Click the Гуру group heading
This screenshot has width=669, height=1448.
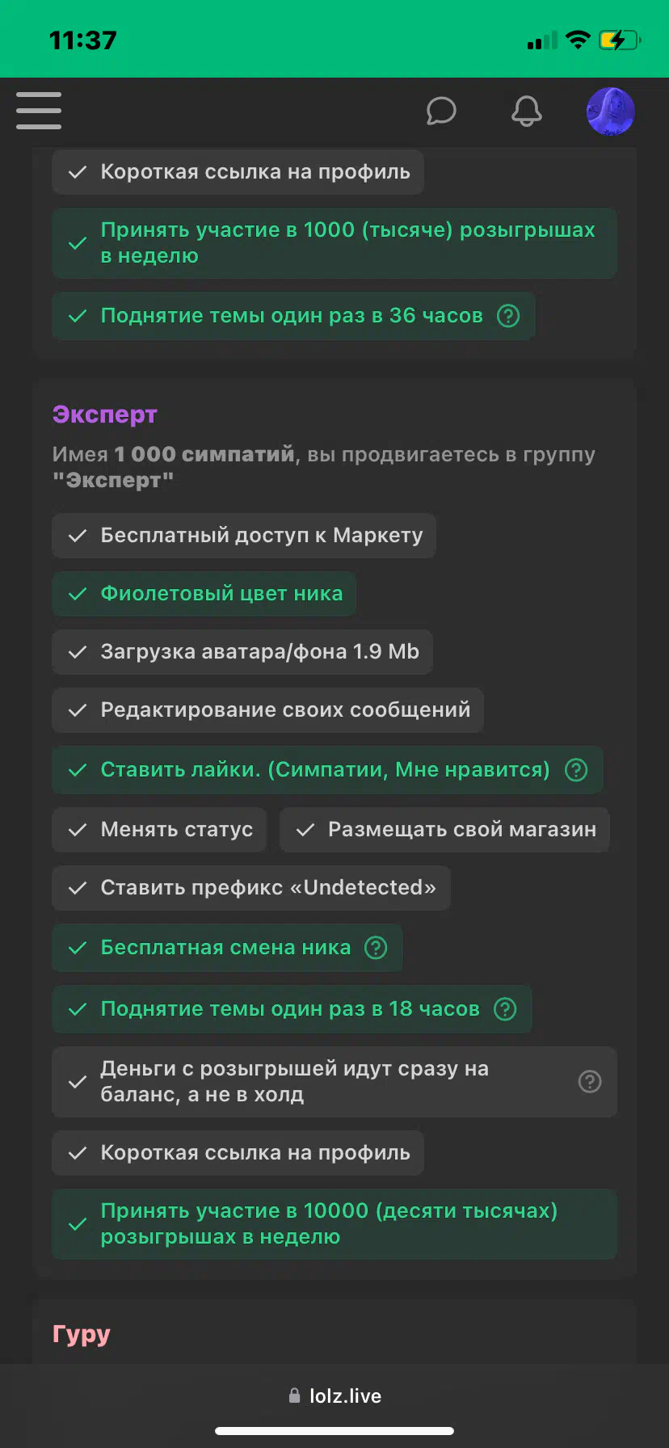[x=82, y=1334]
